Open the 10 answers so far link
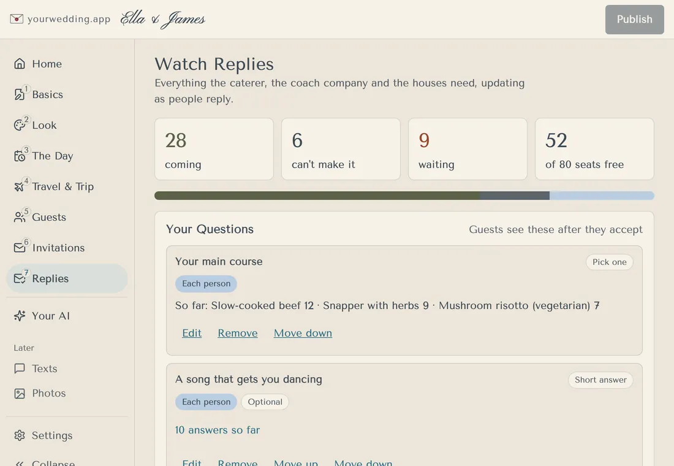 (x=218, y=430)
